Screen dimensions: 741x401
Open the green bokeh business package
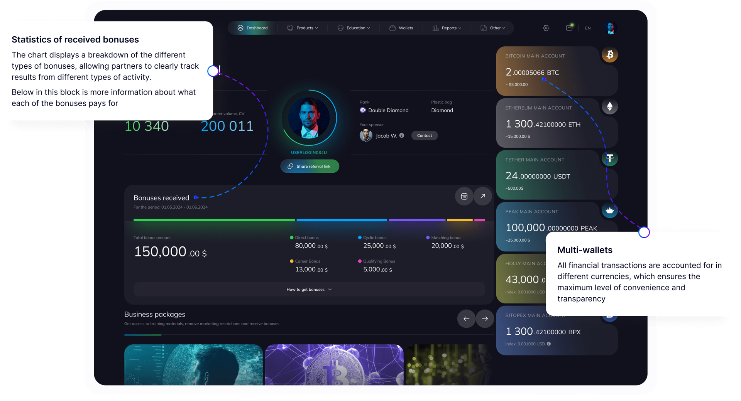[450, 365]
